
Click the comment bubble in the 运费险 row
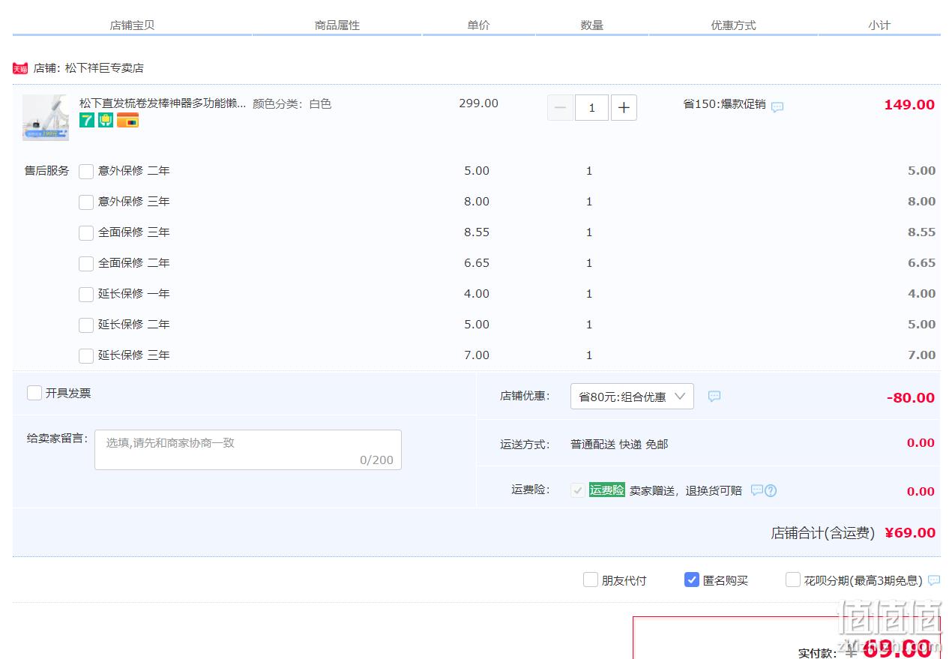click(x=756, y=490)
